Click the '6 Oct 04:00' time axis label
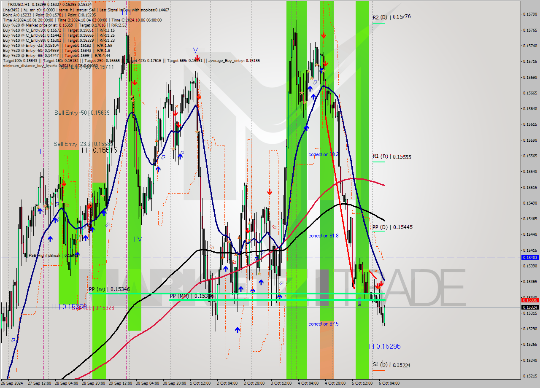This screenshot has width=540, height=388. point(389,383)
